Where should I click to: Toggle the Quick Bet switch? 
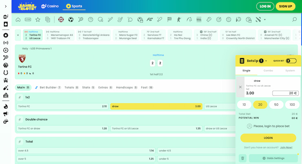pos(291,61)
